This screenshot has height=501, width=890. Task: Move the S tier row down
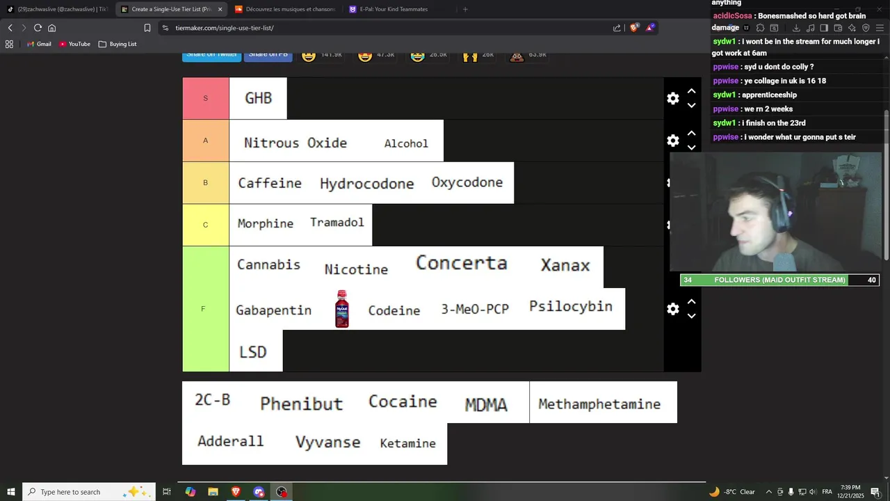click(x=691, y=105)
